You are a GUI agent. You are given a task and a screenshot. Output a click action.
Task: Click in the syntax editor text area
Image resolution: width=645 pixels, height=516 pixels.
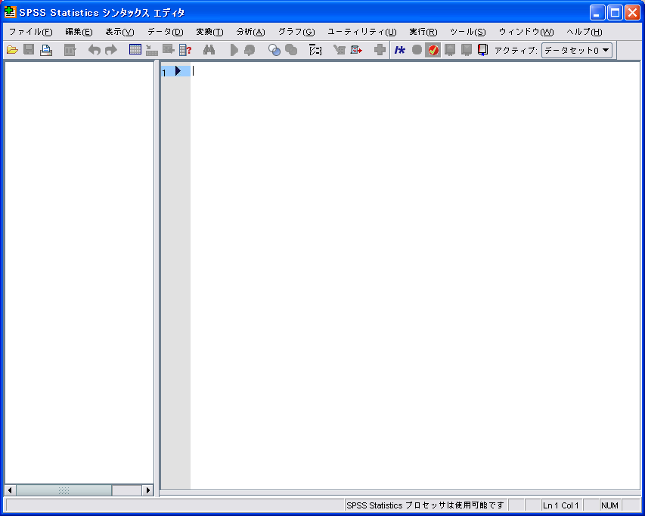pyautogui.click(x=414, y=272)
